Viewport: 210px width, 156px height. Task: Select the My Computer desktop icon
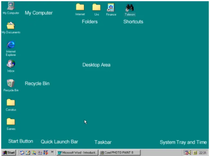[11, 8]
